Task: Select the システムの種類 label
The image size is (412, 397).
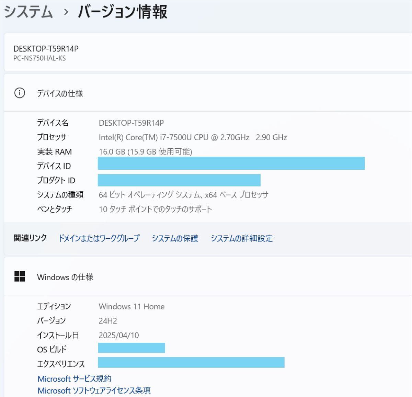Action: coord(60,195)
